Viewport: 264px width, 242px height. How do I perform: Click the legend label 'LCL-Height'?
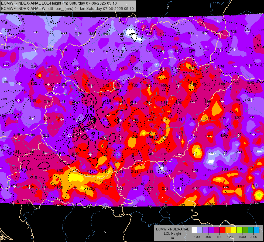172,234
